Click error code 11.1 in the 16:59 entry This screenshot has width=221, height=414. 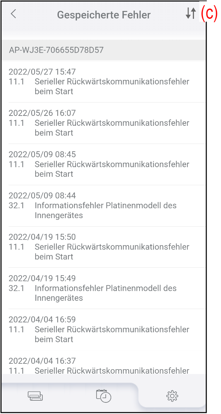point(16,330)
